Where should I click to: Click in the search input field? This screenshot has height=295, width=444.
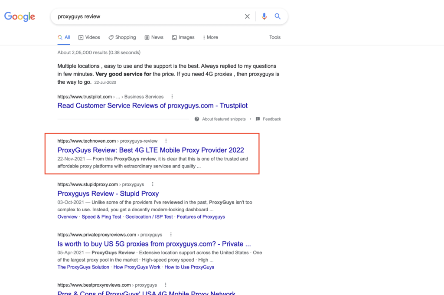(147, 16)
